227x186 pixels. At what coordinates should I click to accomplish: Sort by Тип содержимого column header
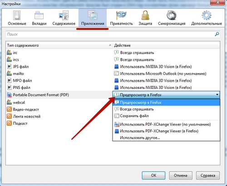(59, 45)
